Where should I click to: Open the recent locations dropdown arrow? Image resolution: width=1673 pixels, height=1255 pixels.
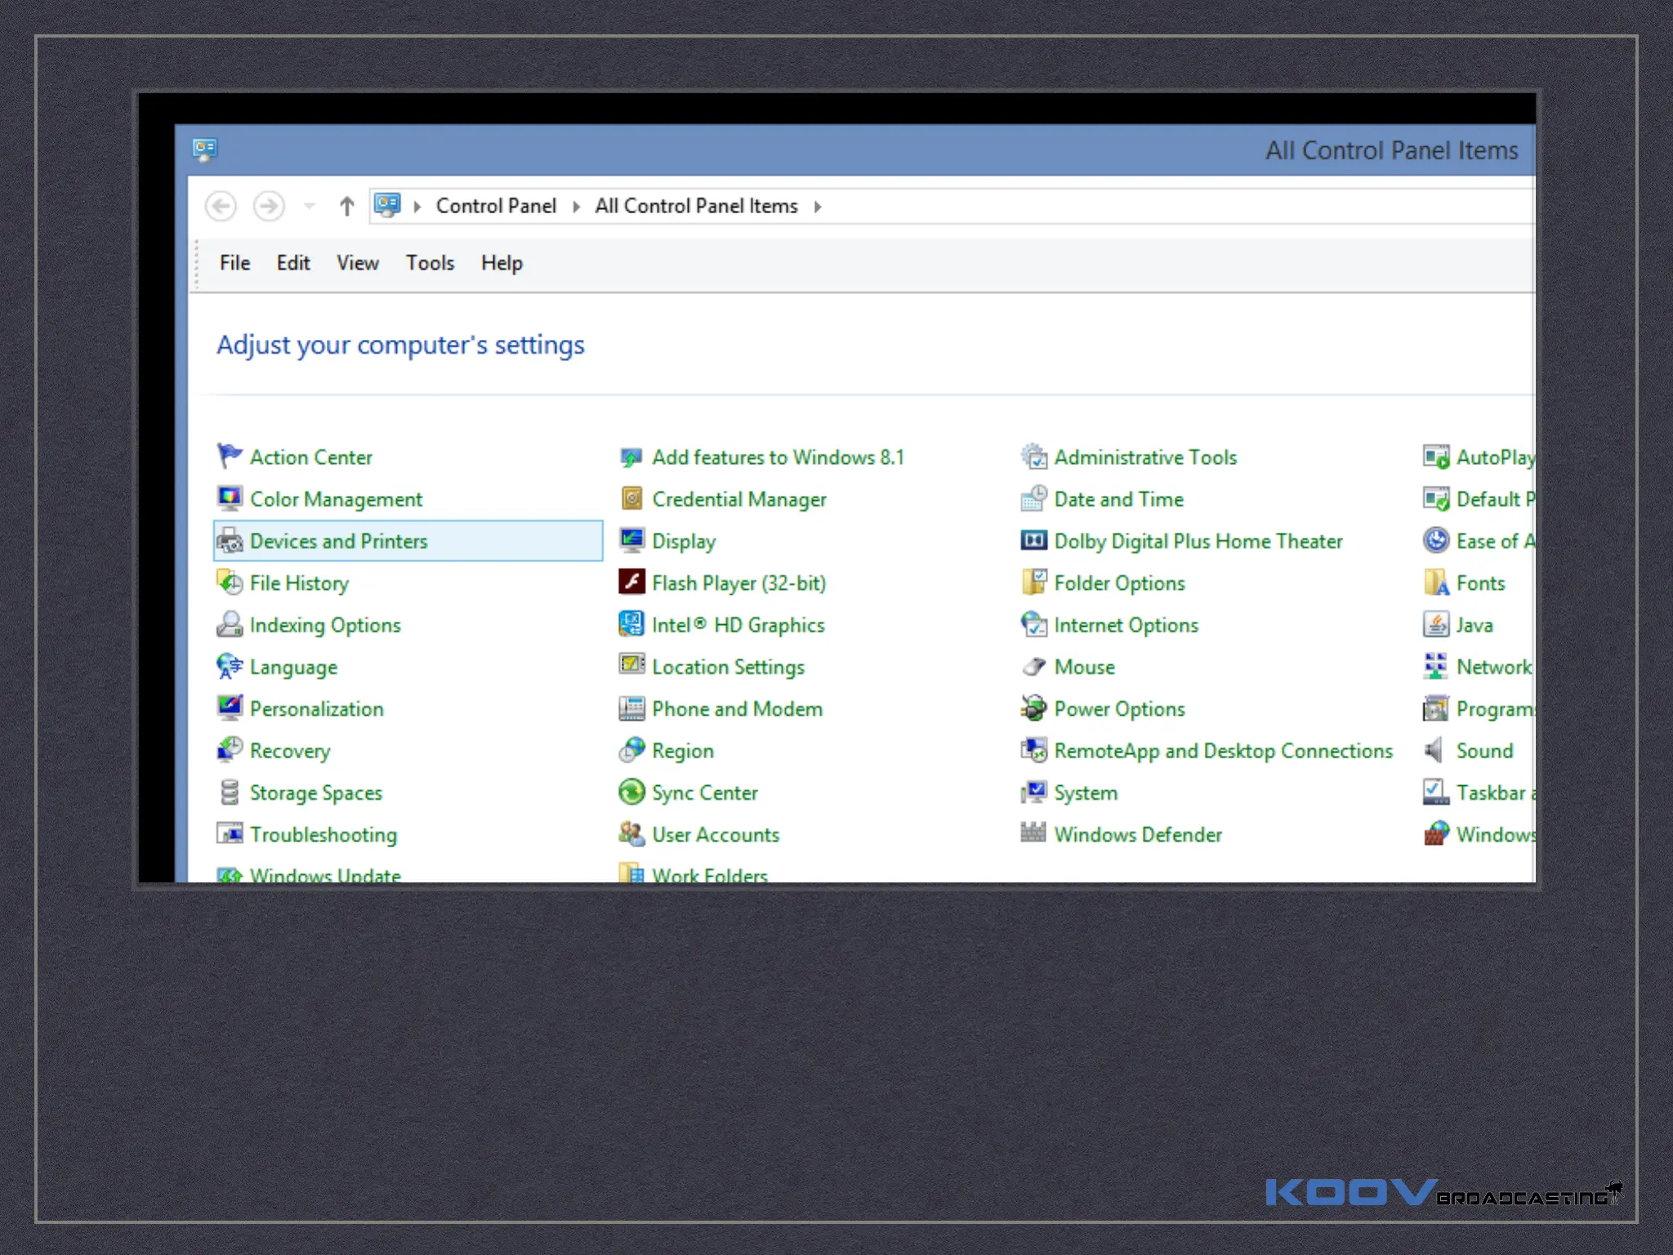click(309, 206)
